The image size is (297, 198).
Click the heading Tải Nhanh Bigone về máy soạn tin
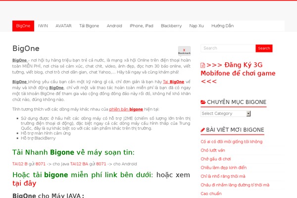73,152
